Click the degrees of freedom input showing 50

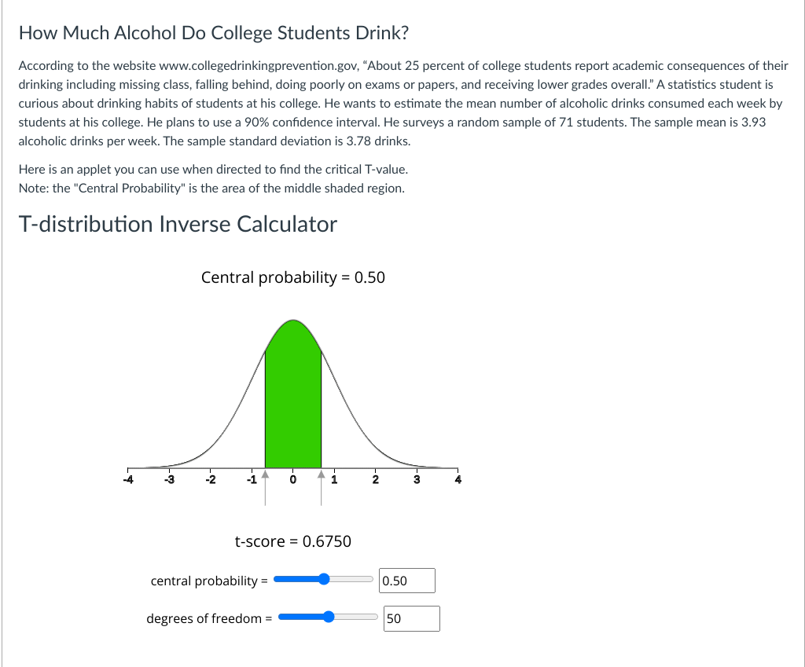[410, 618]
